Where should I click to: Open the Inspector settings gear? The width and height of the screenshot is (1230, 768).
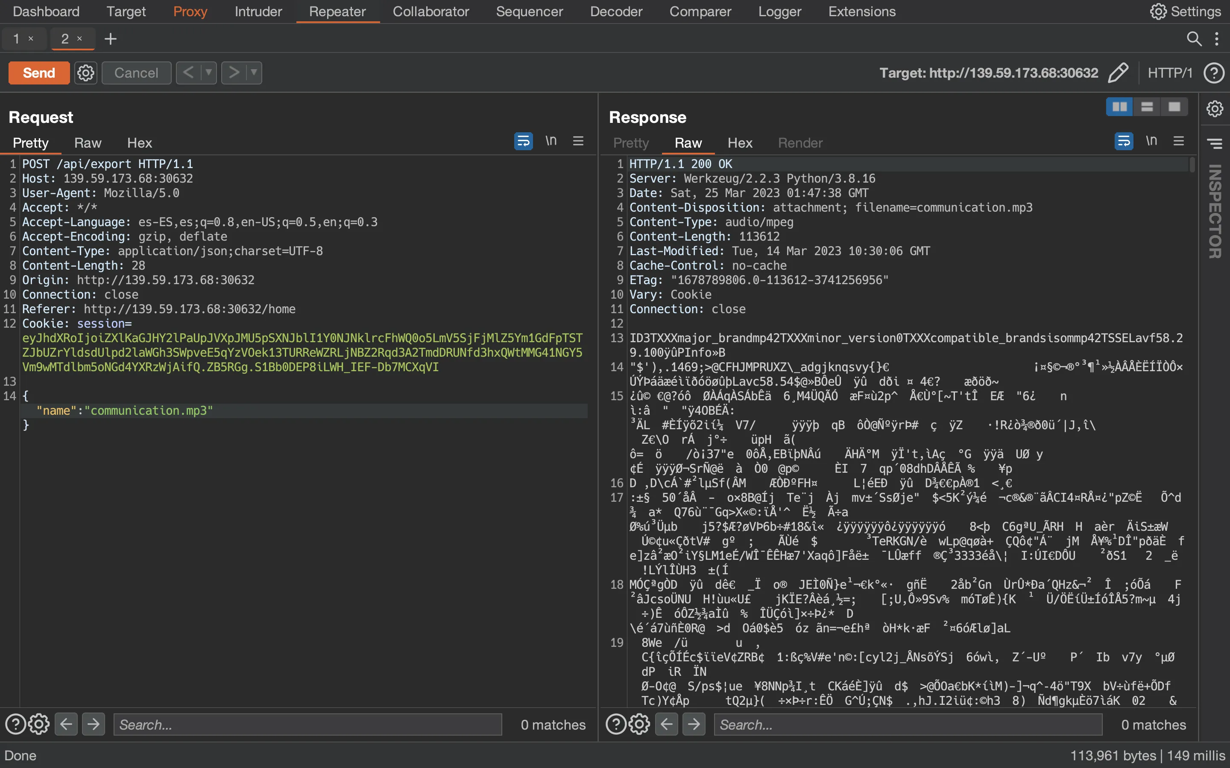[x=1215, y=108]
